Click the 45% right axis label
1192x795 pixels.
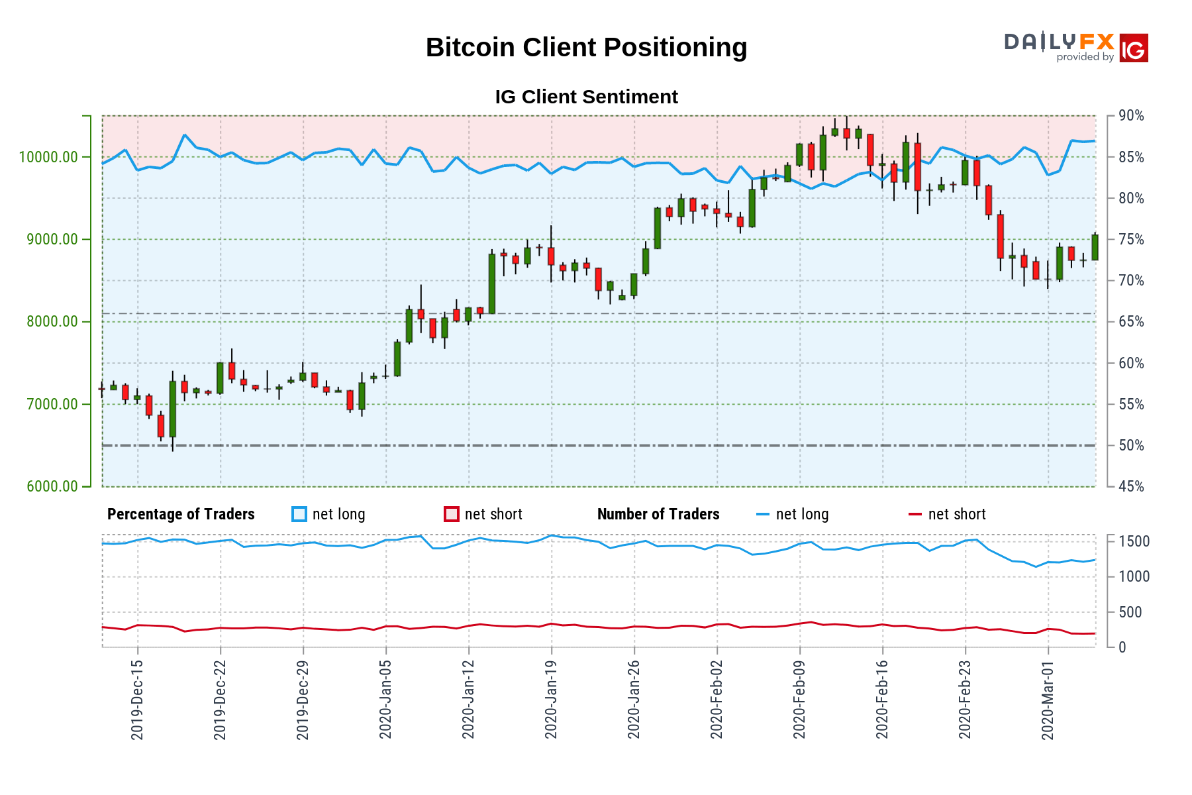1131,486
